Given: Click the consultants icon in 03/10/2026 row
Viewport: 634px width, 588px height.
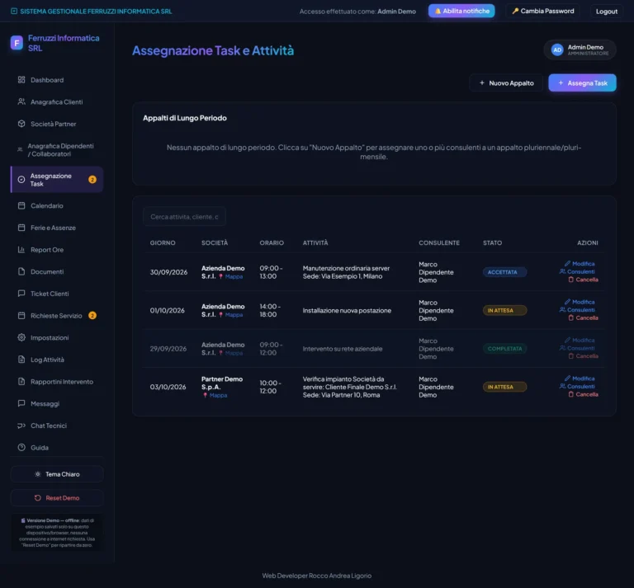Looking at the screenshot, I should pos(562,387).
